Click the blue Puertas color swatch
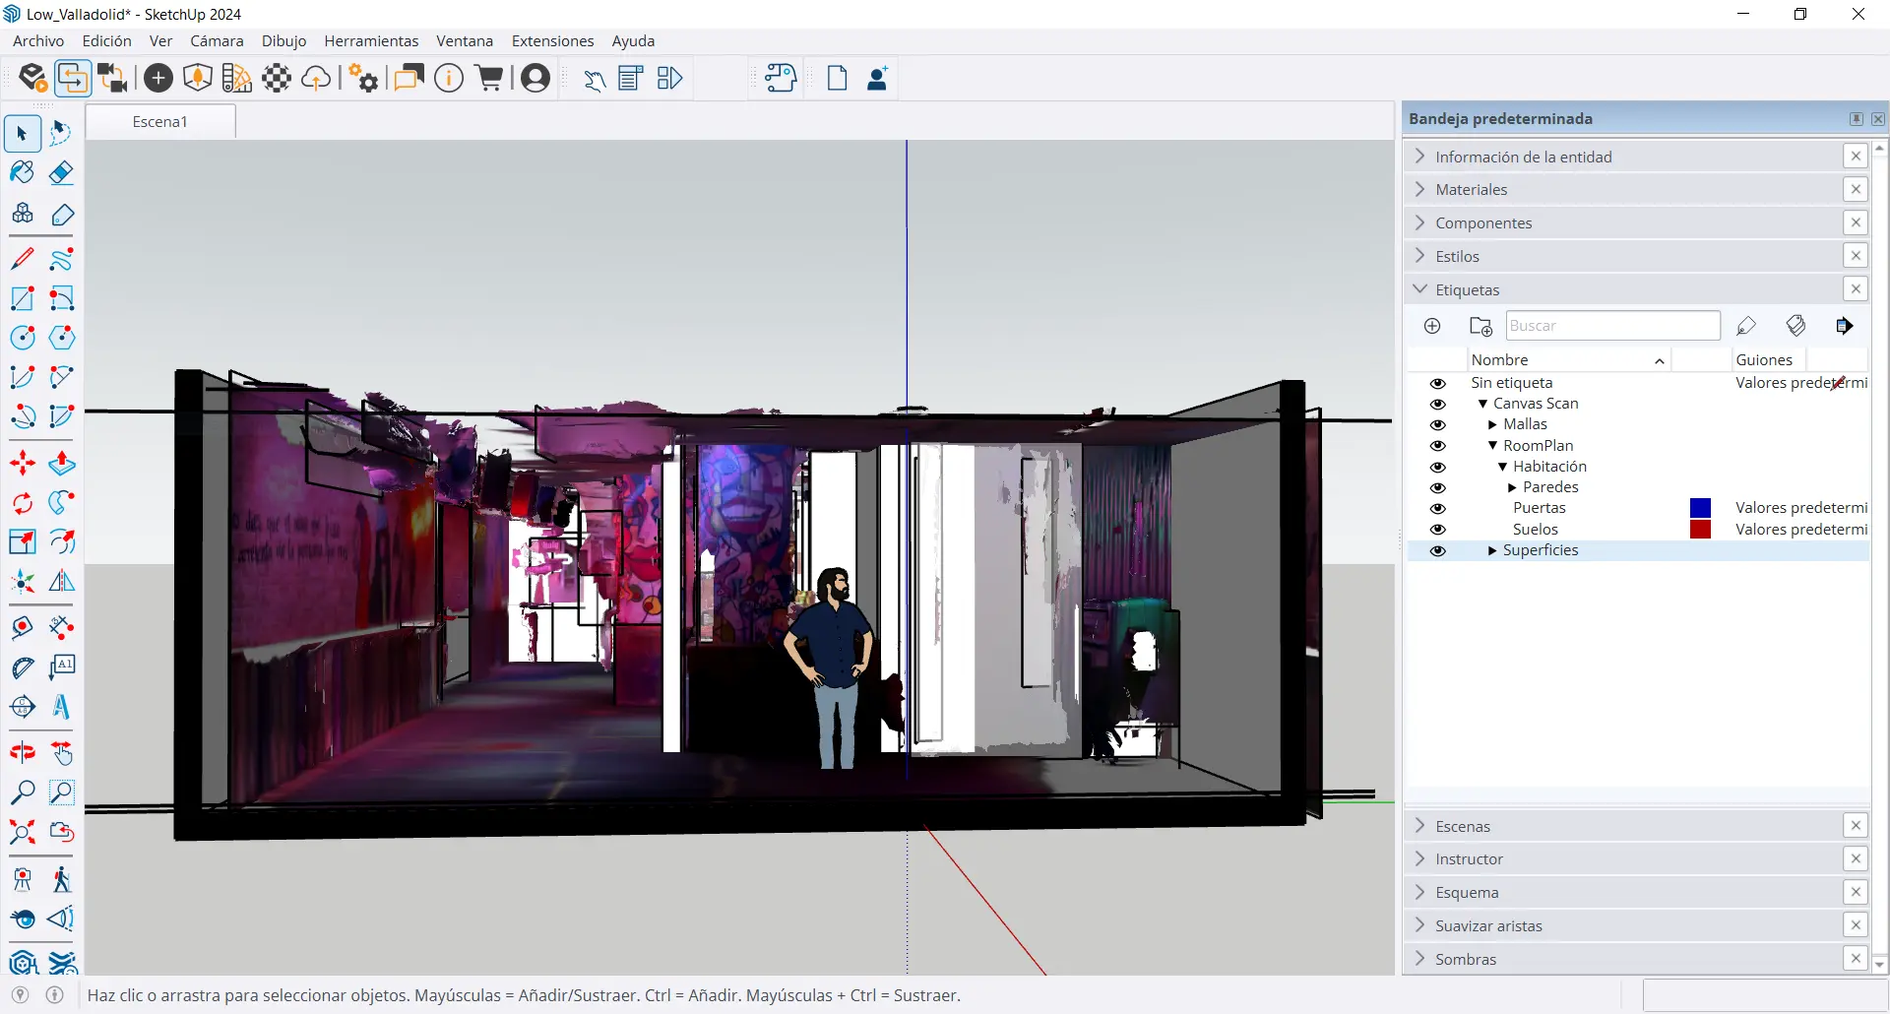Image resolution: width=1890 pixels, height=1014 pixels. (x=1700, y=508)
